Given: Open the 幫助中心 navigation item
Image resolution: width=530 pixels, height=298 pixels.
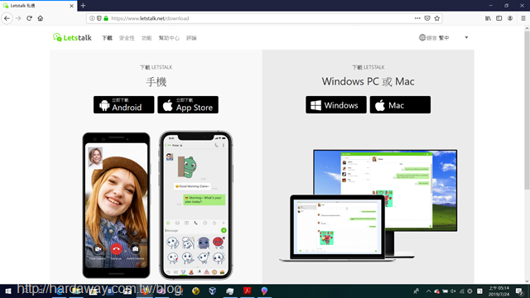Looking at the screenshot, I should [169, 38].
